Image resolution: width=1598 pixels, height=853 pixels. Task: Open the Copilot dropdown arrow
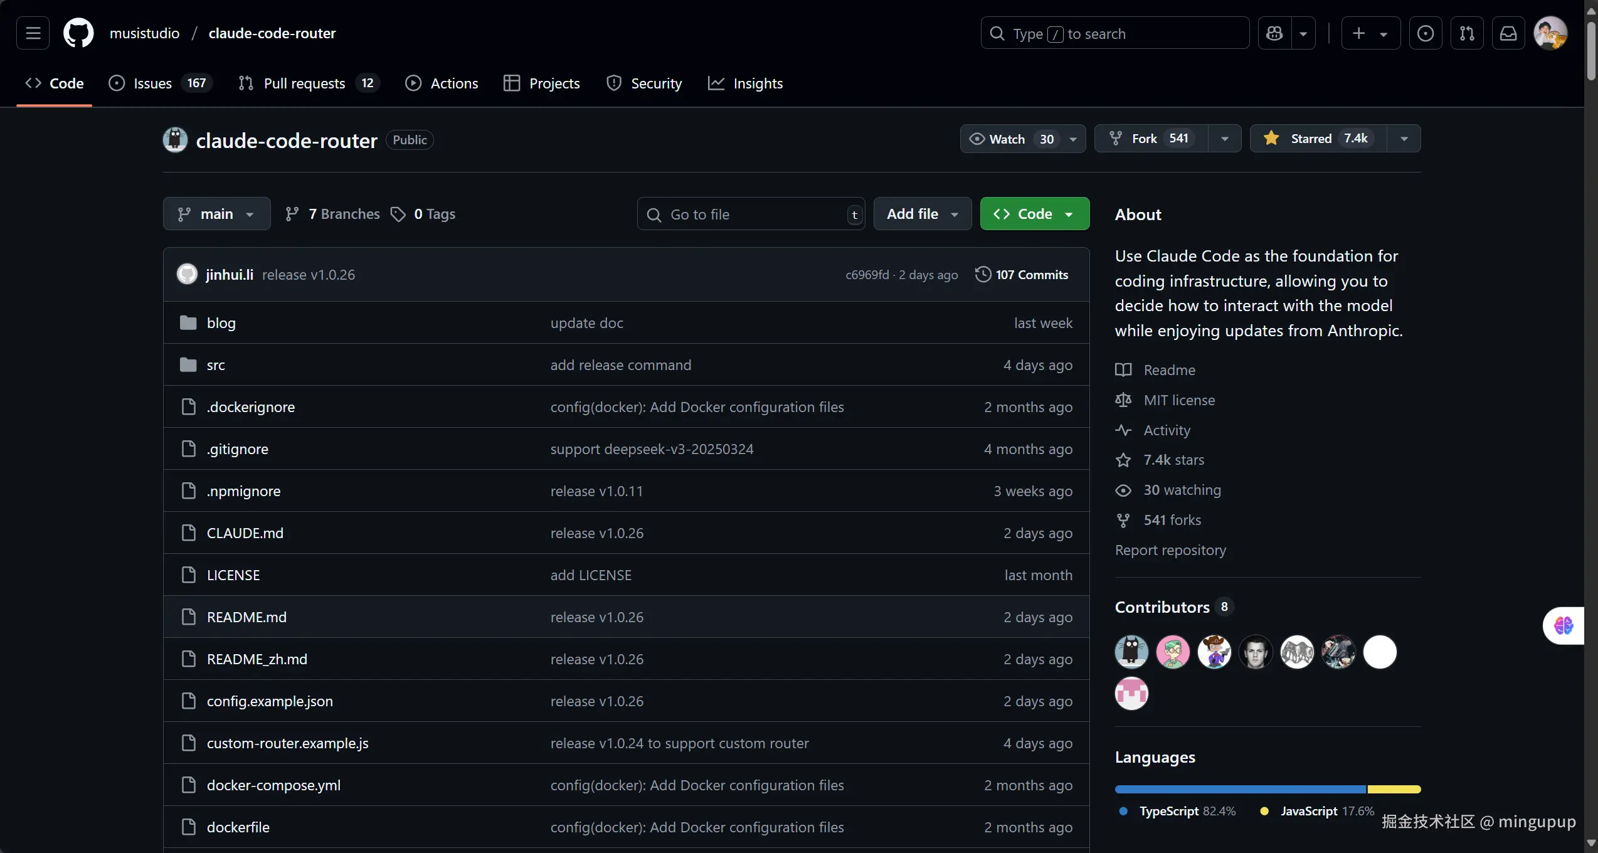tap(1303, 33)
